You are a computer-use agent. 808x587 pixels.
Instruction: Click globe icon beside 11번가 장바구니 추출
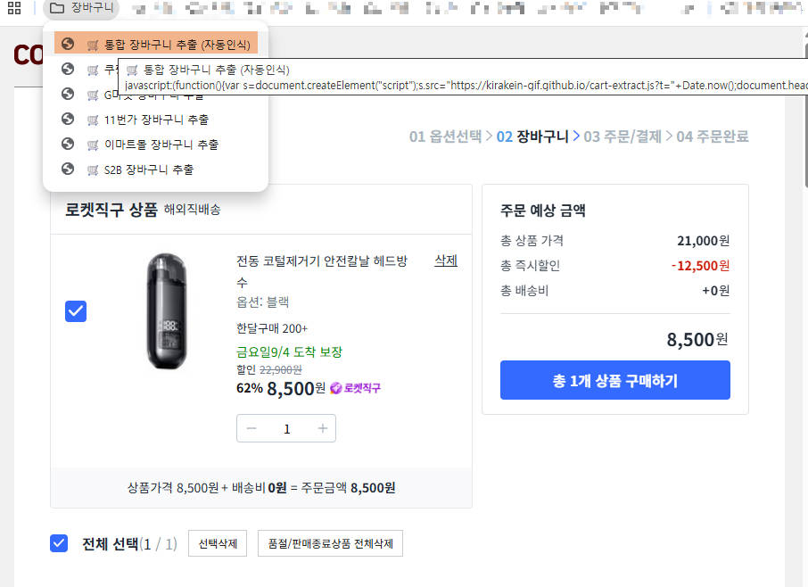click(68, 119)
